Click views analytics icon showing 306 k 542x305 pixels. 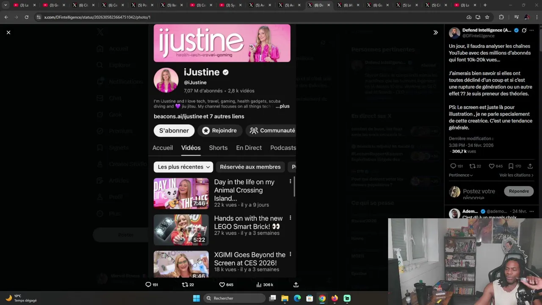coord(264,285)
